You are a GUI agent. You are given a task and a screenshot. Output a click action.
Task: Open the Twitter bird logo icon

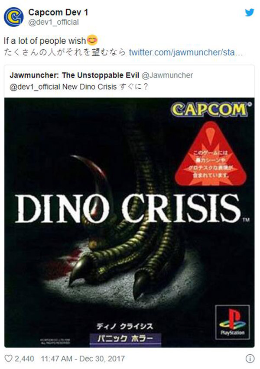[x=249, y=13]
